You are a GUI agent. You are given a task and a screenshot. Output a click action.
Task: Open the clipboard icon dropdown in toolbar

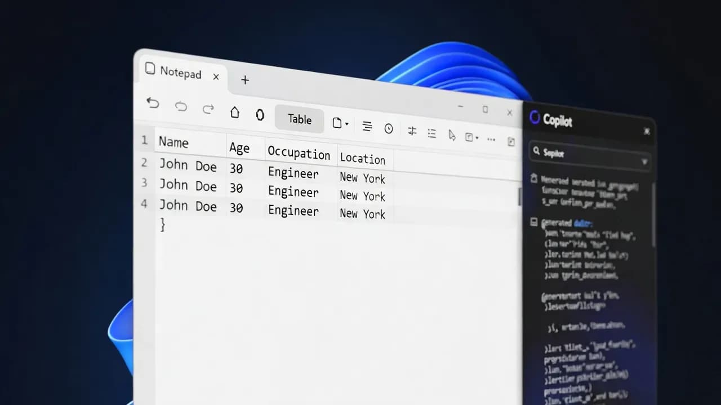click(x=470, y=137)
